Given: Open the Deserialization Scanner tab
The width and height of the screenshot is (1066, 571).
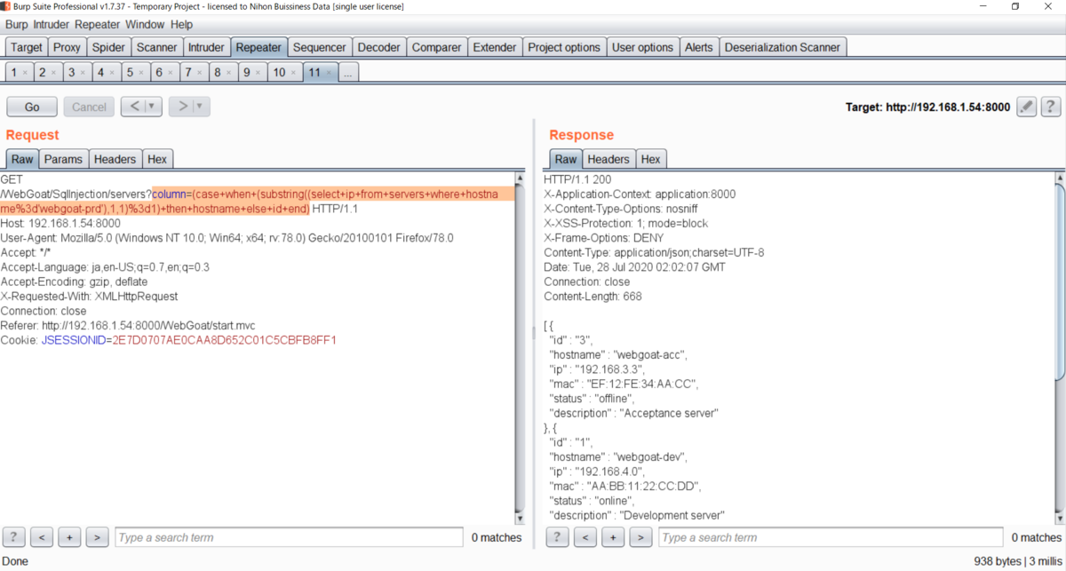Looking at the screenshot, I should [783, 47].
